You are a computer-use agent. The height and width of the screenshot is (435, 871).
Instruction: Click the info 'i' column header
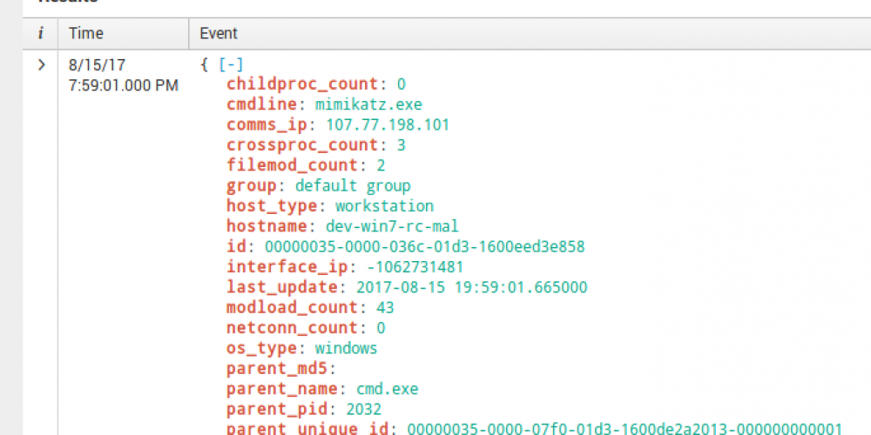(x=41, y=34)
